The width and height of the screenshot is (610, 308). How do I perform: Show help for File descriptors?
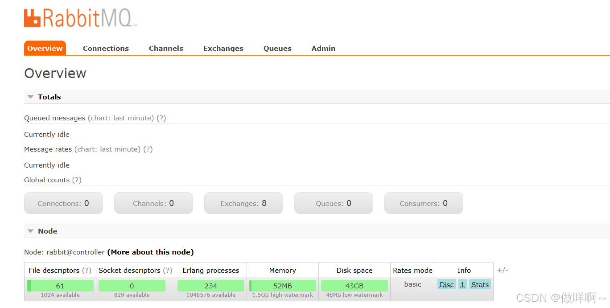[87, 270]
